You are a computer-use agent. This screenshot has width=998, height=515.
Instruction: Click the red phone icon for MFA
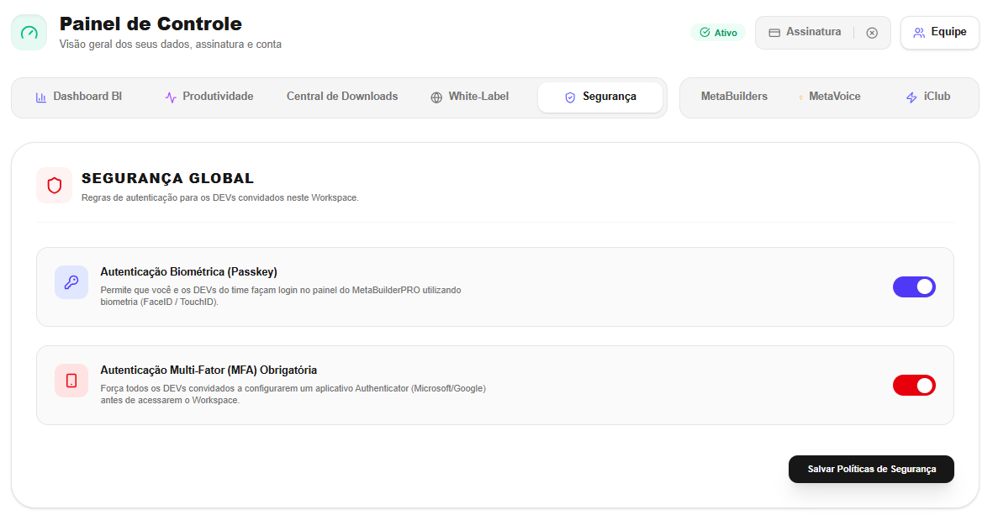pos(71,381)
